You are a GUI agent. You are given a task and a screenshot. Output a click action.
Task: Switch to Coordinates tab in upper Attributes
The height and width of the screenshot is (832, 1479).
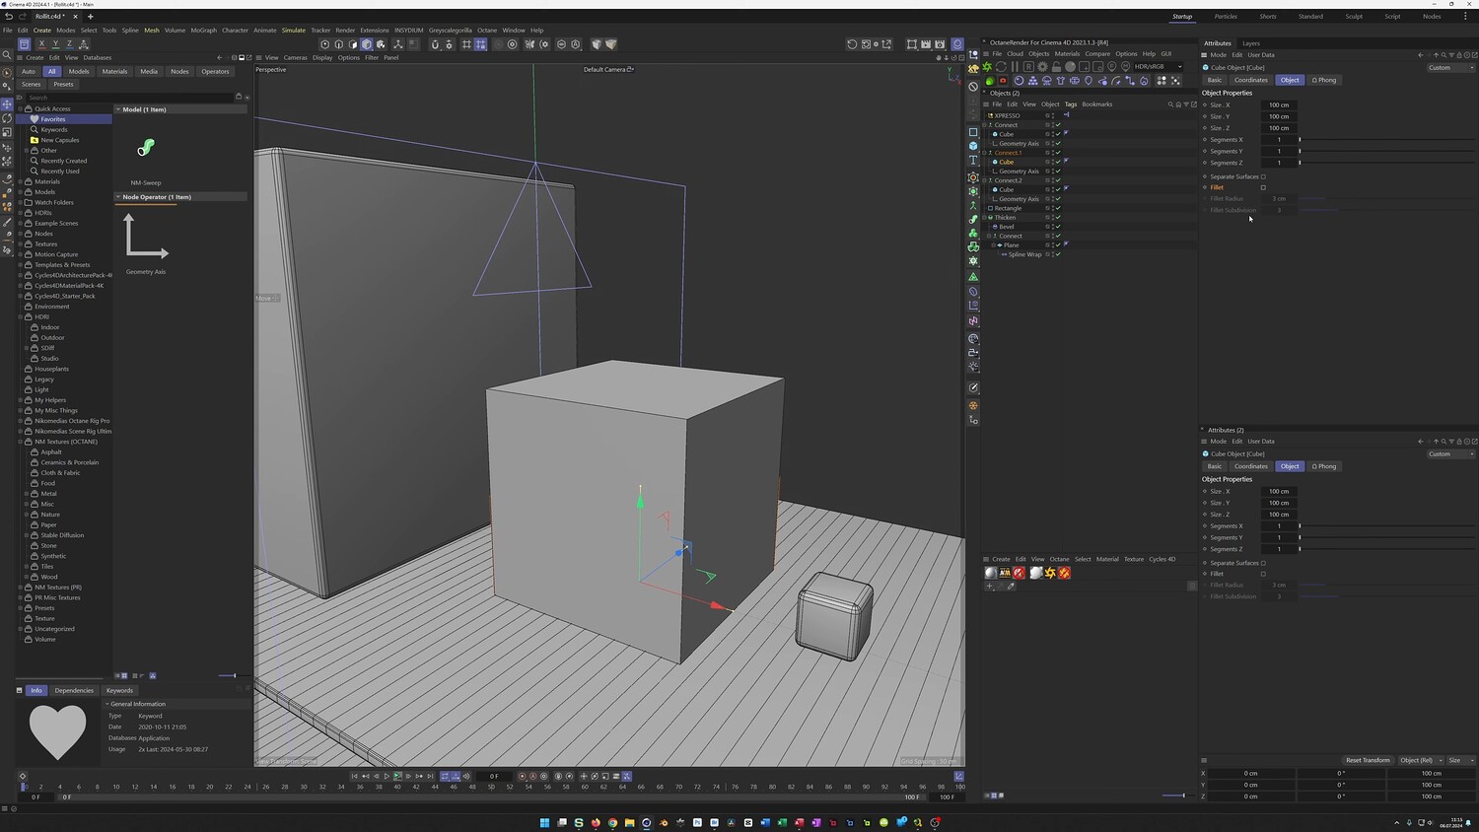tap(1250, 80)
